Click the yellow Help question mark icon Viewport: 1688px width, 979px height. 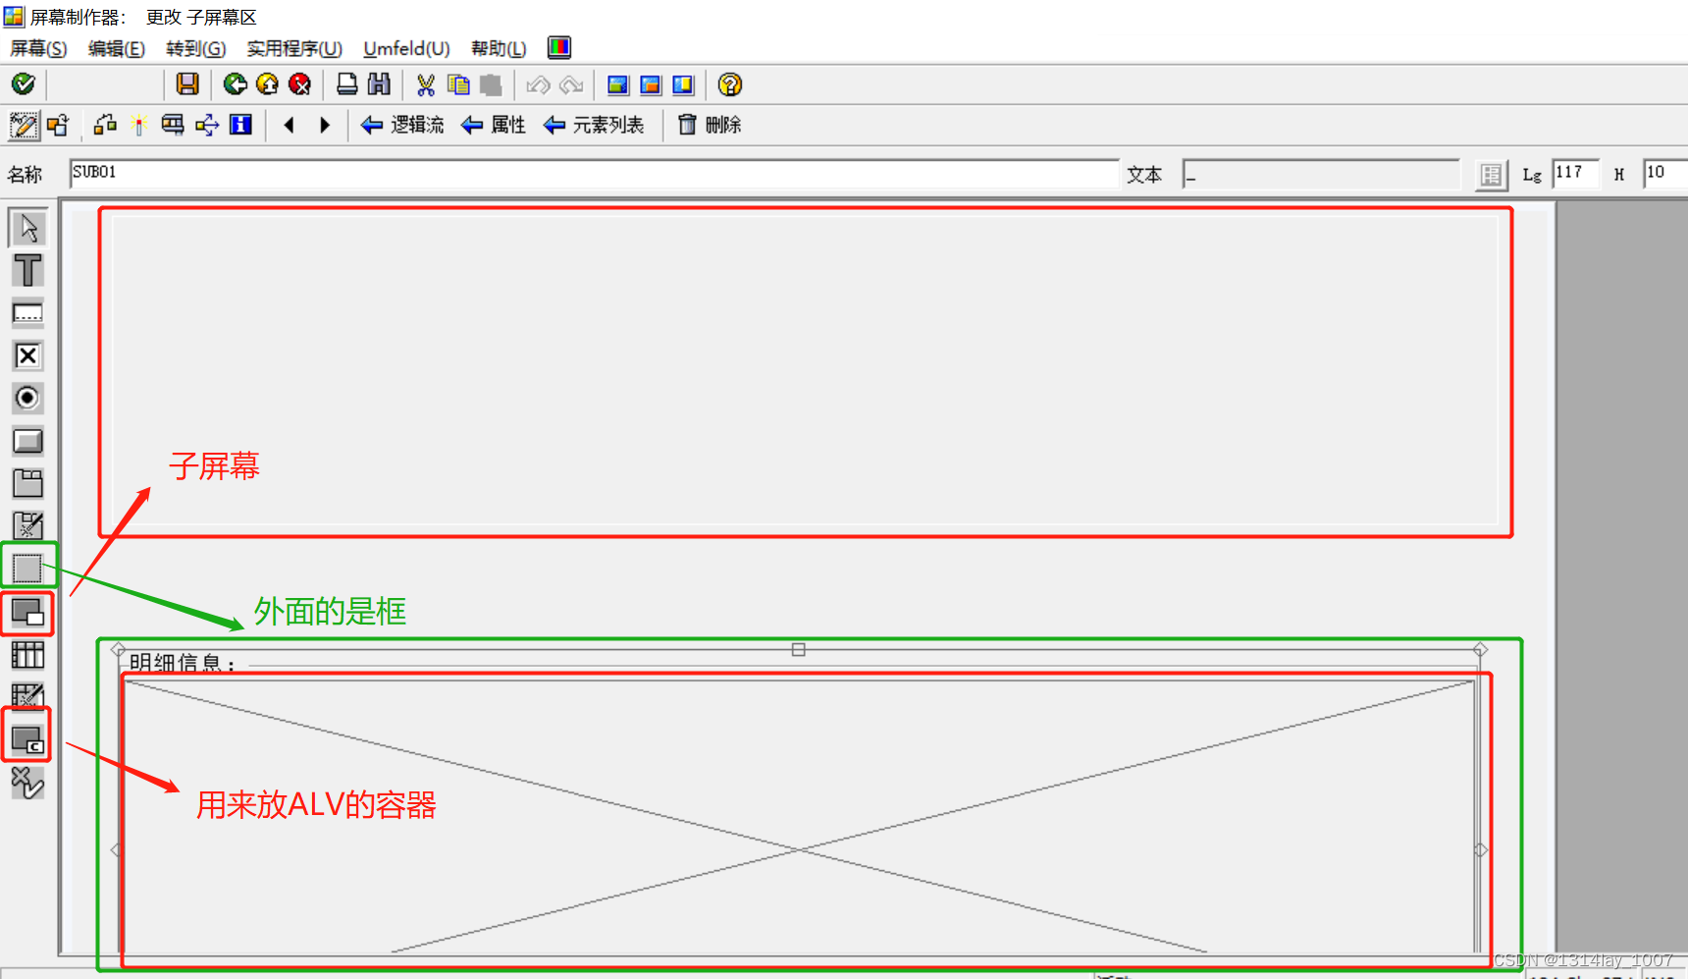point(730,84)
